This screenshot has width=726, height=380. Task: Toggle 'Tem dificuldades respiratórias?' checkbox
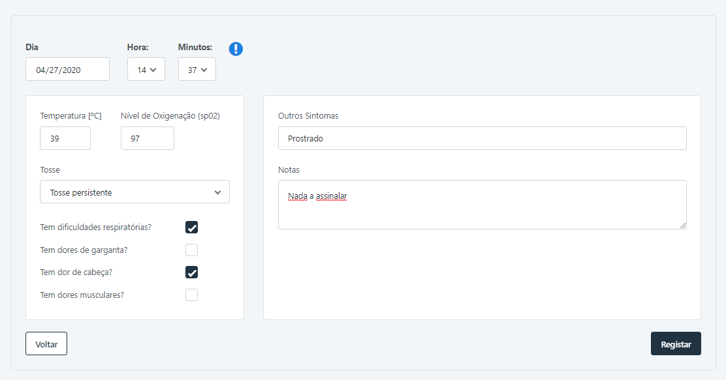[x=192, y=227]
